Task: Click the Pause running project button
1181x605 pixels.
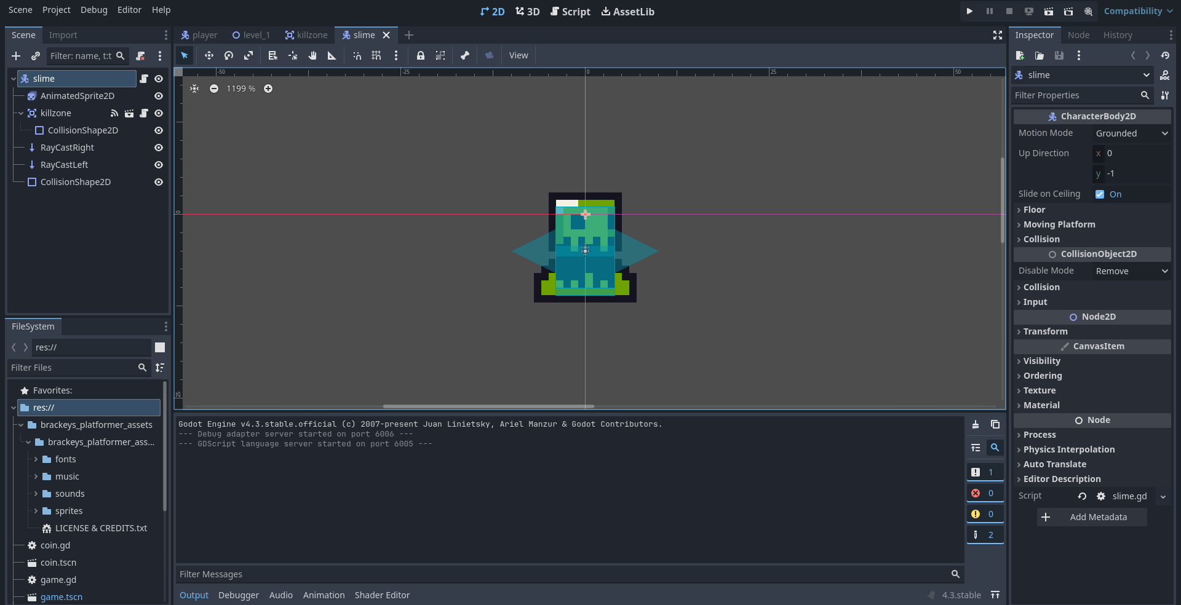Action: click(989, 11)
